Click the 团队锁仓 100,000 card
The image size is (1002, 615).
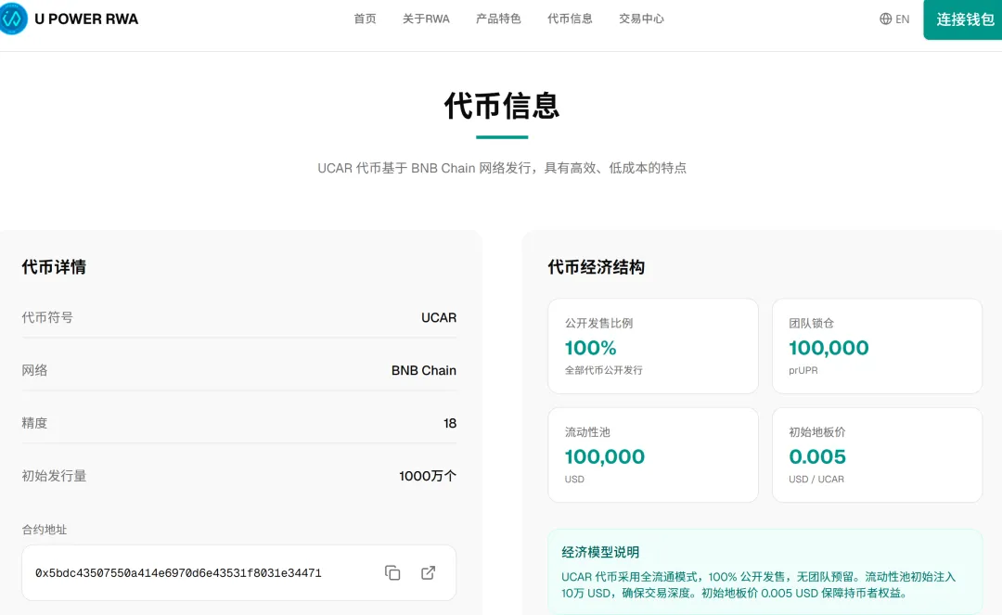[877, 346]
